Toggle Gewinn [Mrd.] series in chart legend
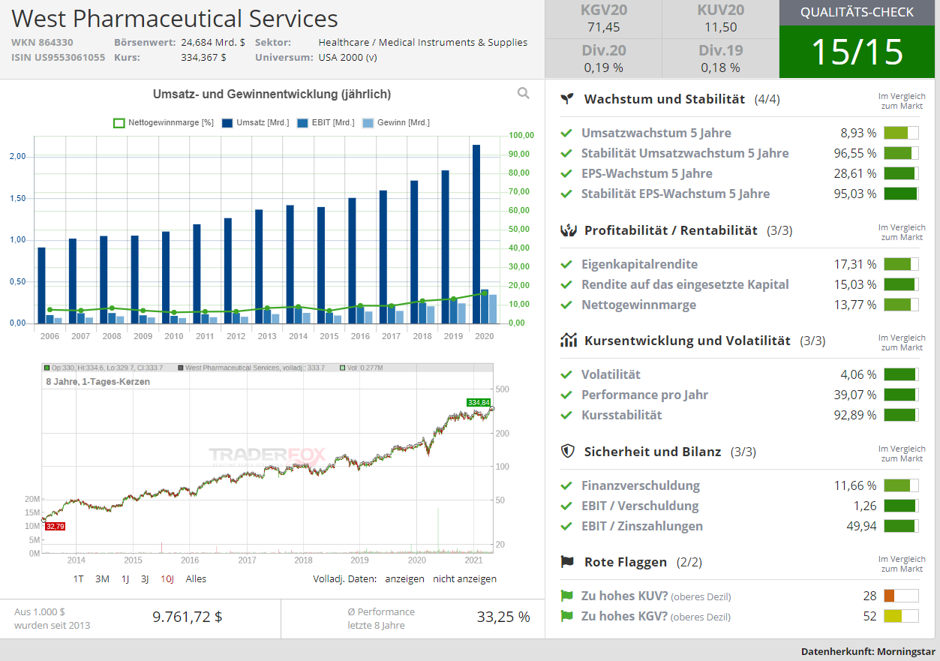The width and height of the screenshot is (940, 661). [x=395, y=122]
